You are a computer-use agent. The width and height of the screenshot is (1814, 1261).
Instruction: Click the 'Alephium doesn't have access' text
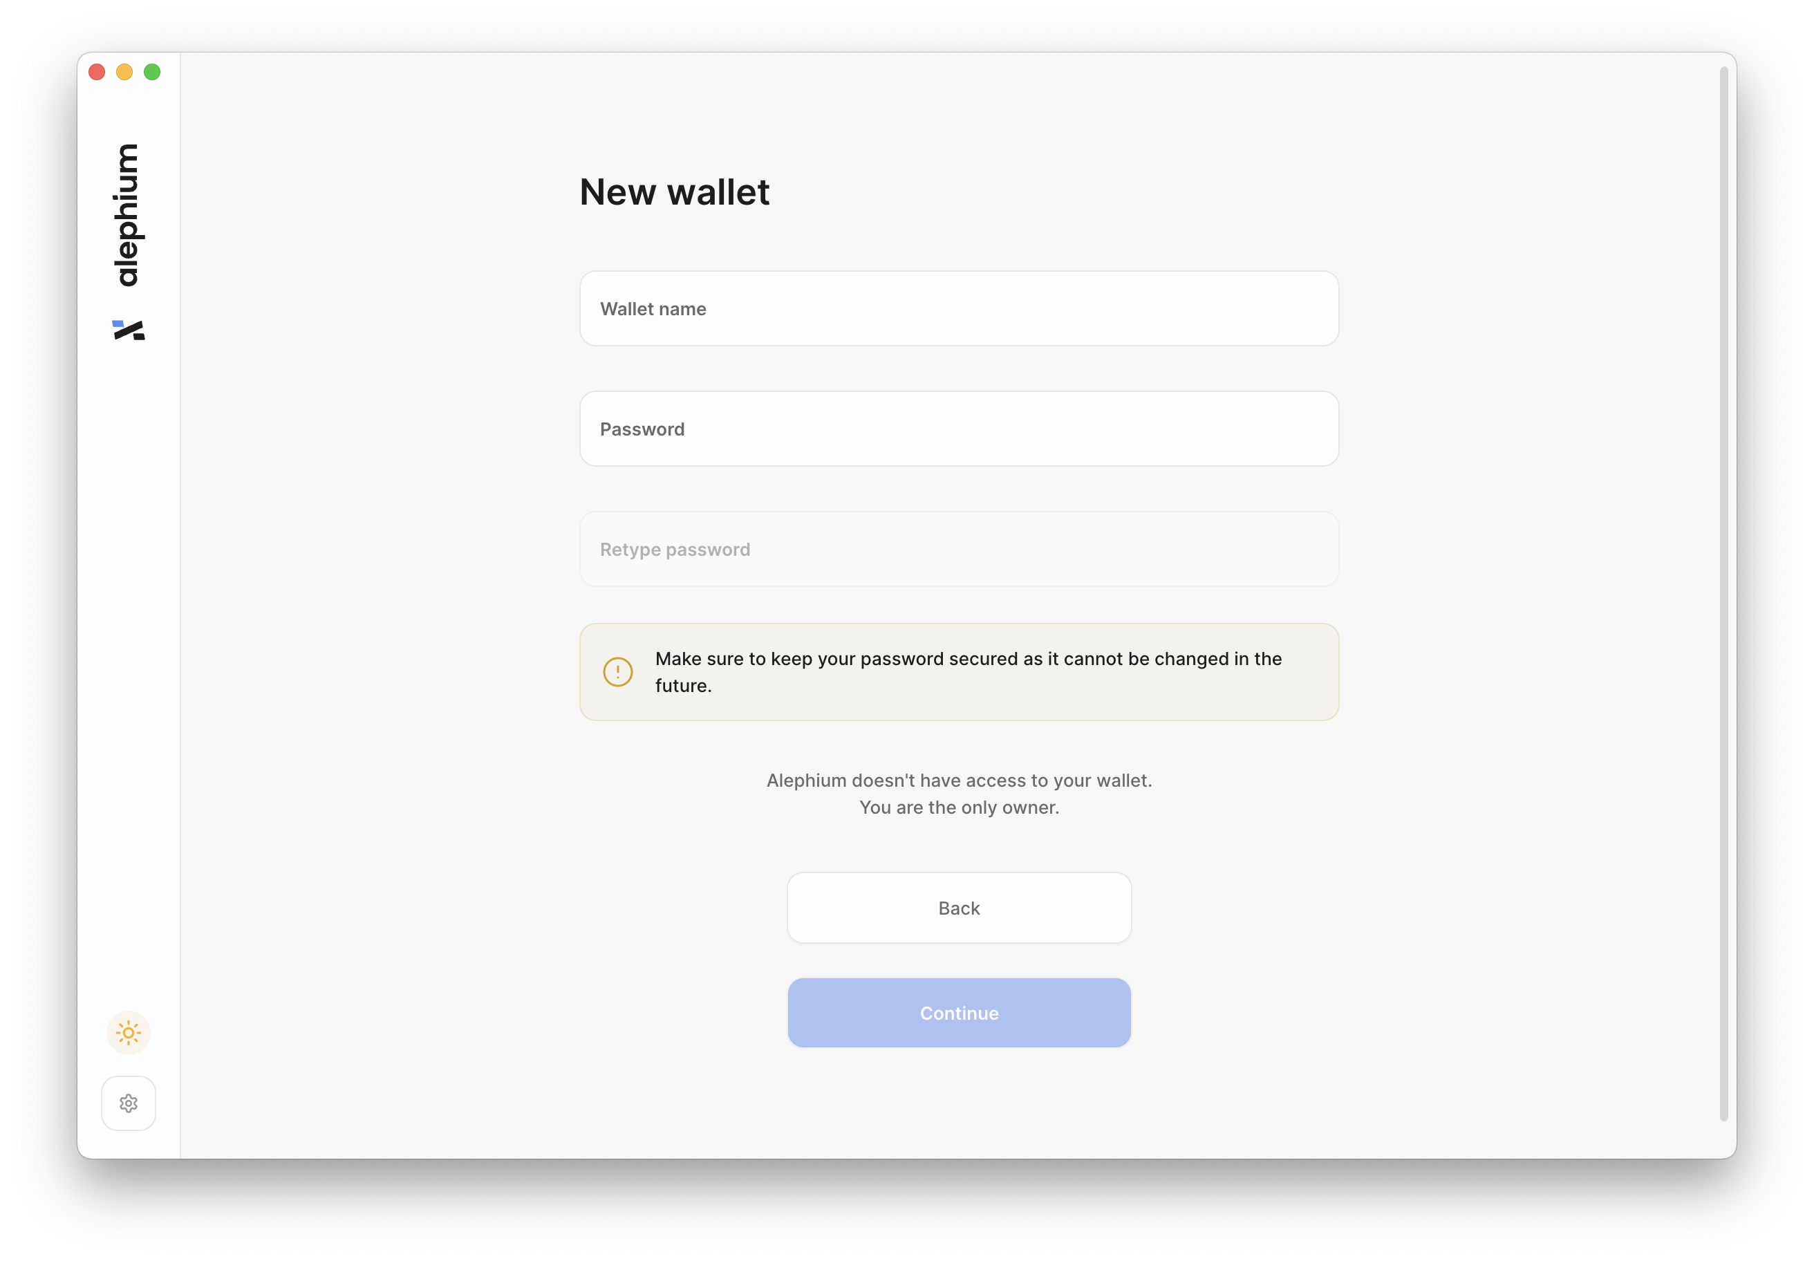point(959,781)
